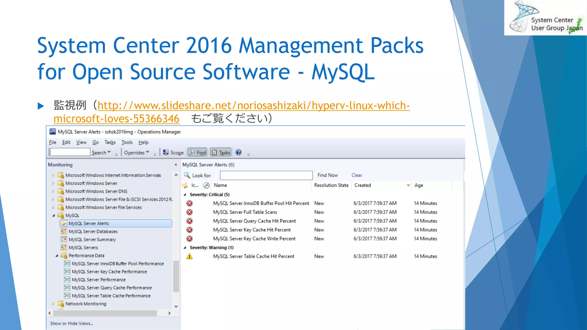Click Query Cache Performance chart icon
587x330 pixels.
point(67,288)
